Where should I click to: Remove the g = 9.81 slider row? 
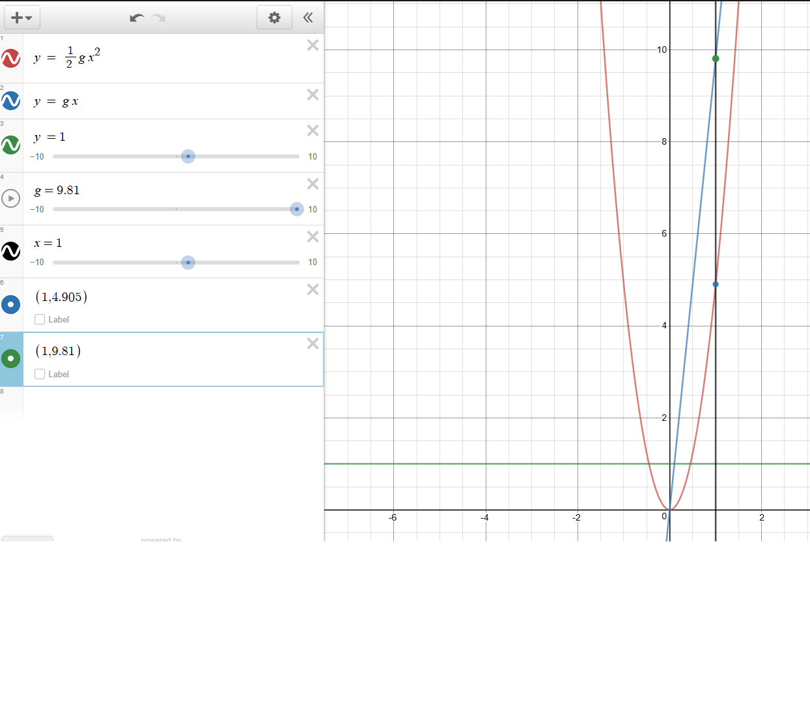313,184
